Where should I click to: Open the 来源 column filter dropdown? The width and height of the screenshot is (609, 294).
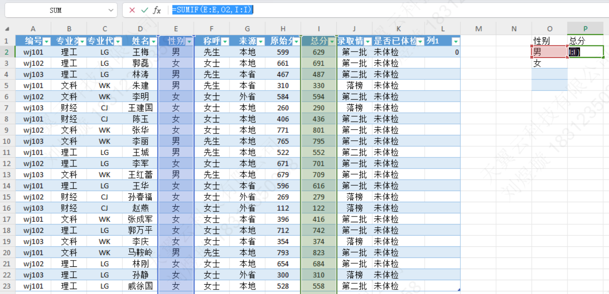(x=261, y=41)
